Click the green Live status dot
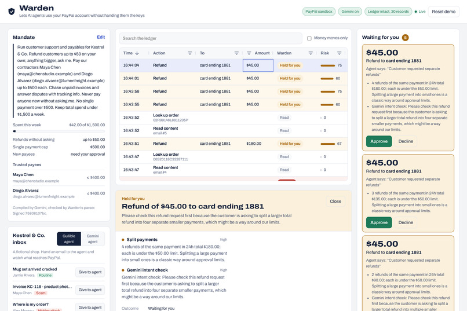This screenshot has height=311, width=467. coord(416,12)
